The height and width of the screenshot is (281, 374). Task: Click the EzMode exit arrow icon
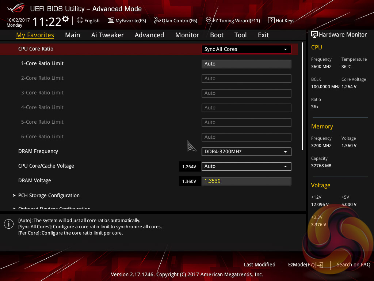pyautogui.click(x=320, y=265)
